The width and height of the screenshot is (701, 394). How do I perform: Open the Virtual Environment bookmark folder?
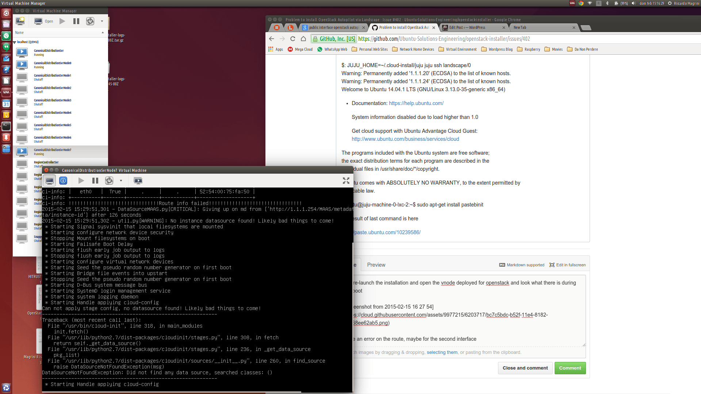[x=458, y=49]
